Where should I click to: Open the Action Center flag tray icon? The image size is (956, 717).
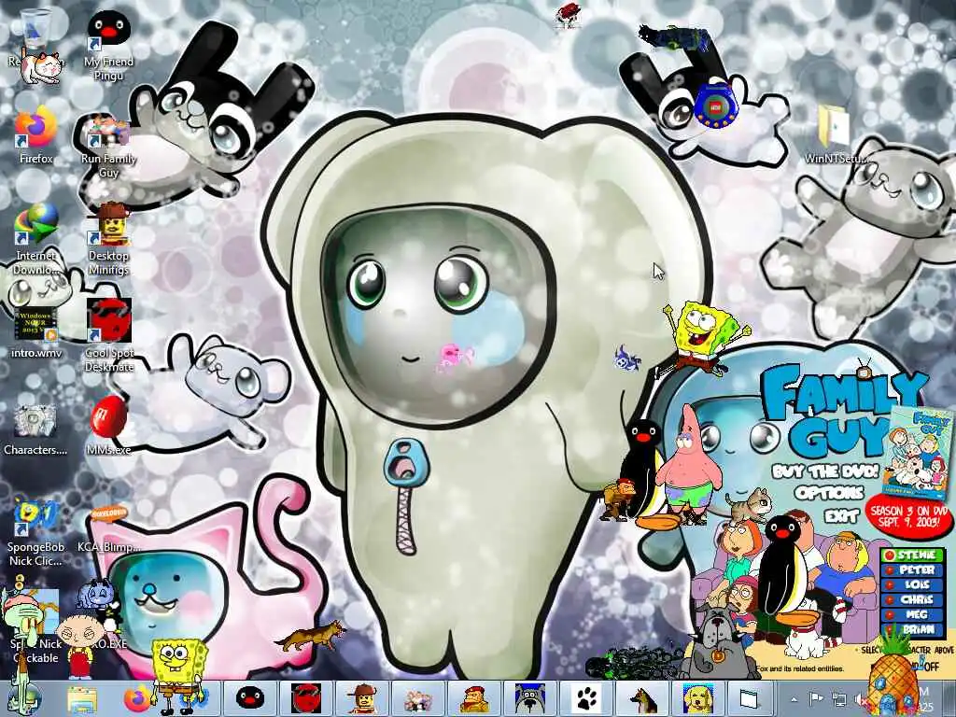coord(817,698)
